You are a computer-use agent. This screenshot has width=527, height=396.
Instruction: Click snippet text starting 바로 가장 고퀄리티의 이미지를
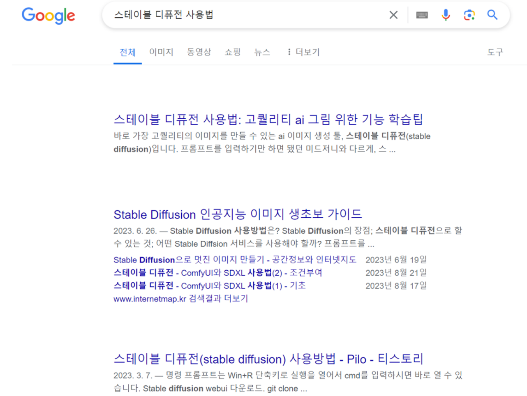point(272,143)
